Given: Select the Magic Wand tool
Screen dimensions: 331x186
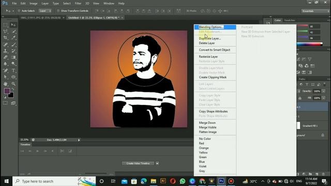Looking at the screenshot, I should (x=13, y=32).
